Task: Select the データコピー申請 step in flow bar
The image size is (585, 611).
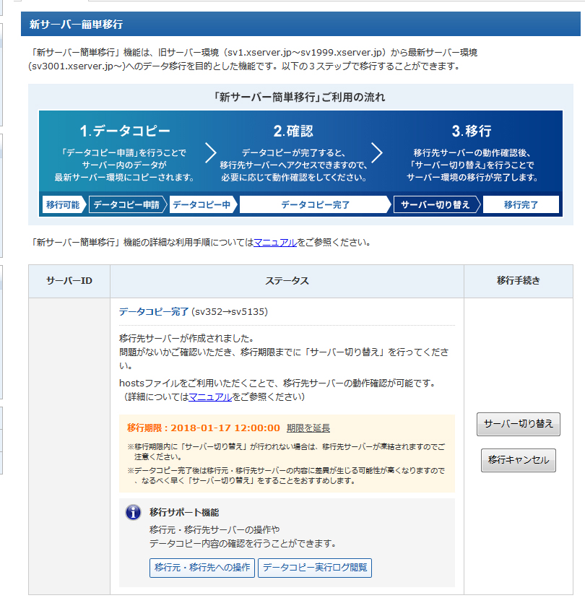Action: [x=126, y=204]
